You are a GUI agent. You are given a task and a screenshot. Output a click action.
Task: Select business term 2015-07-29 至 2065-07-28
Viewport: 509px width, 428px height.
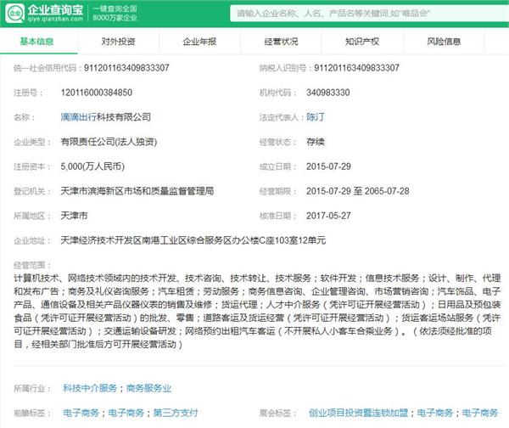(358, 191)
